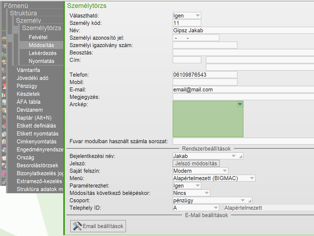Select Nyomtatás in the Személytörzs menu
The height and width of the screenshot is (236, 314).
click(41, 61)
